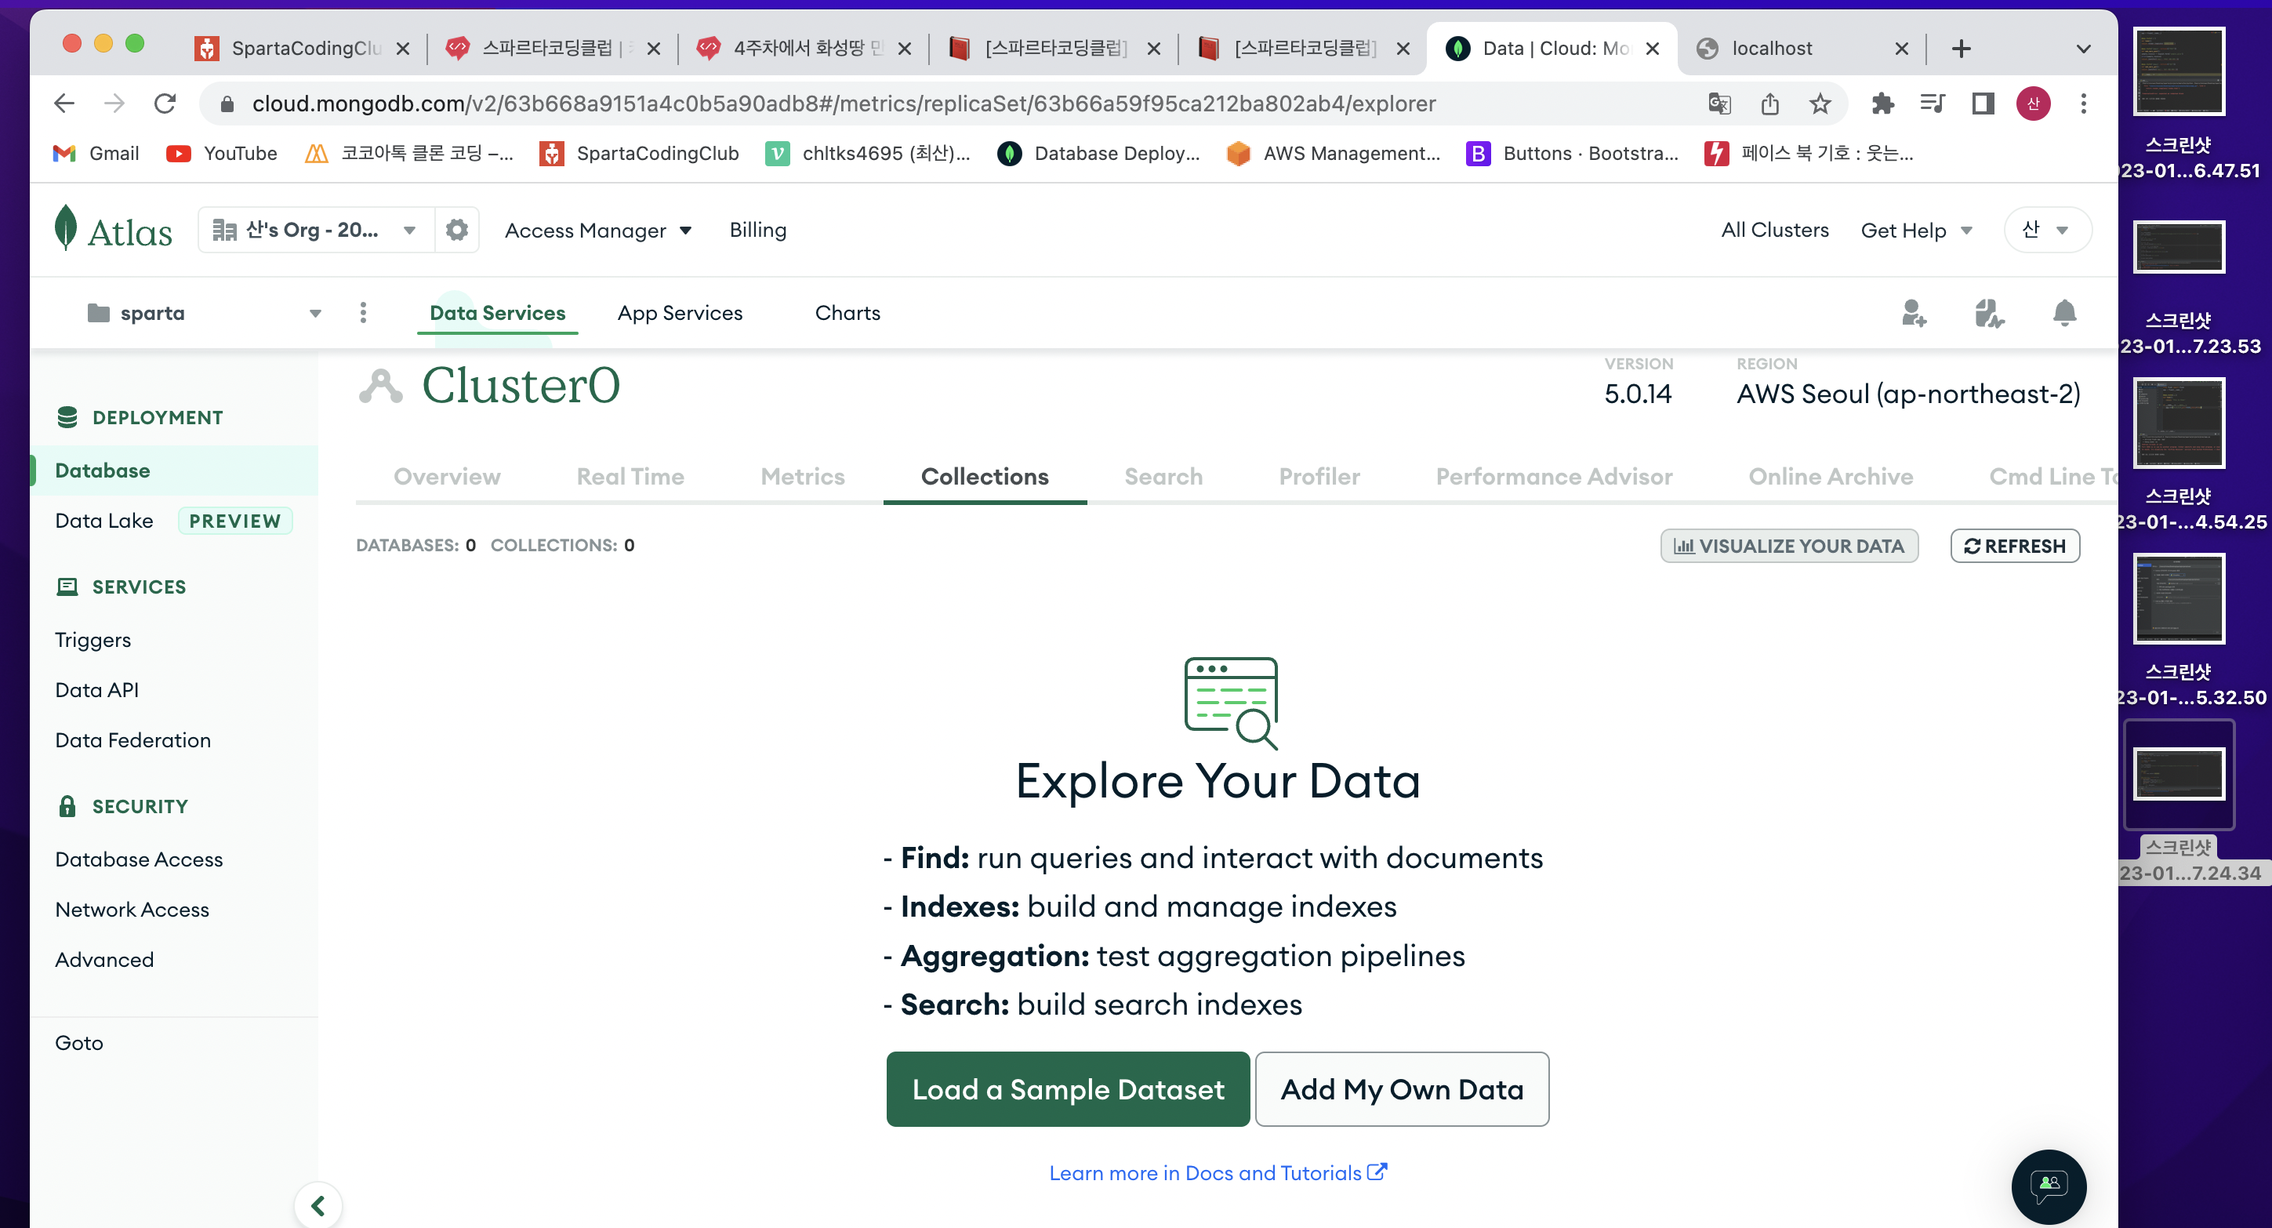Viewport: 2272px width, 1228px height.
Task: Click Load a Sample Dataset button
Action: tap(1068, 1088)
